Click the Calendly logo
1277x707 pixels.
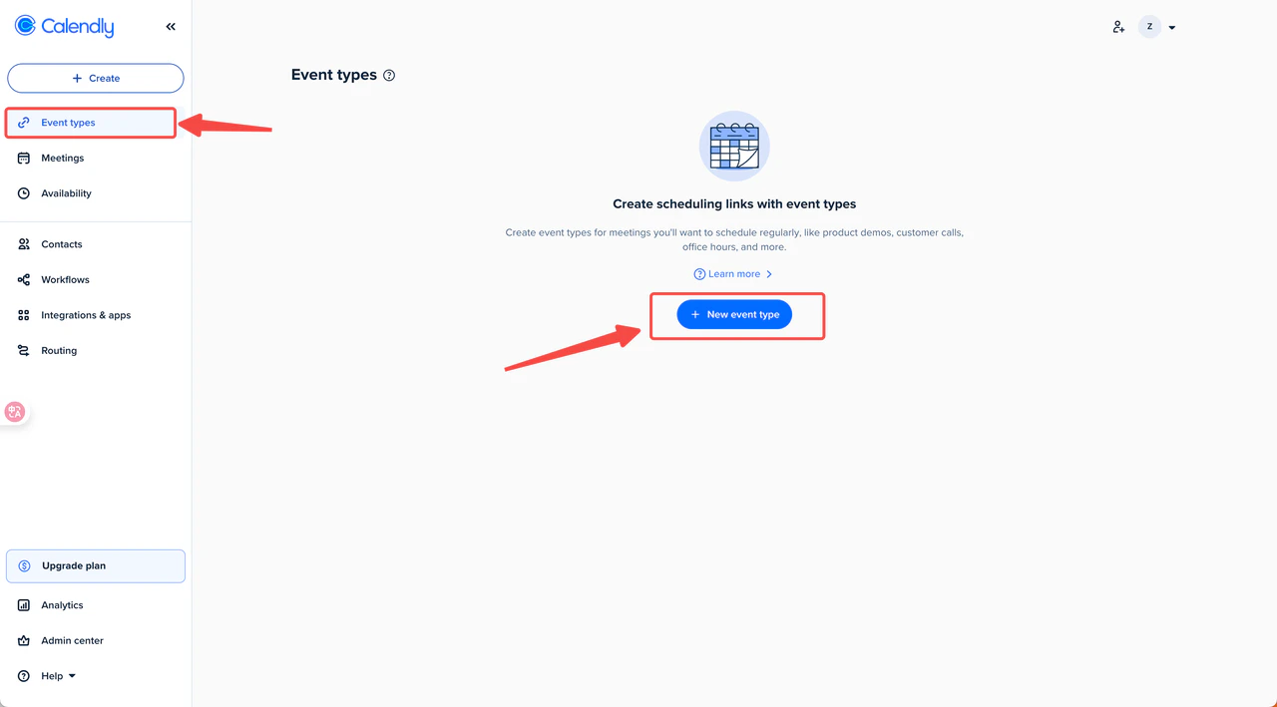[x=64, y=27]
